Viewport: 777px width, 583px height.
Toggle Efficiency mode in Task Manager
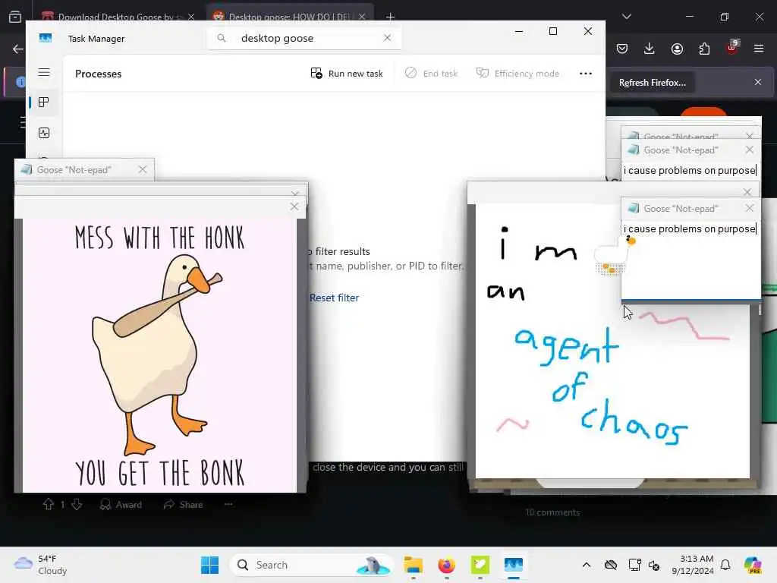click(x=517, y=74)
